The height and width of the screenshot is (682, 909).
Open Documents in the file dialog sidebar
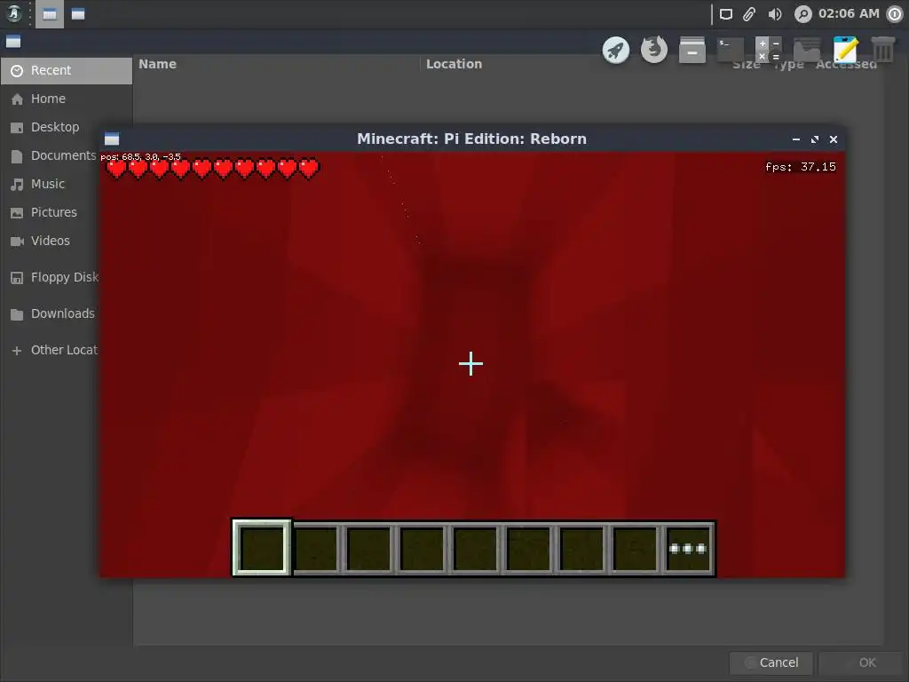tap(51, 155)
